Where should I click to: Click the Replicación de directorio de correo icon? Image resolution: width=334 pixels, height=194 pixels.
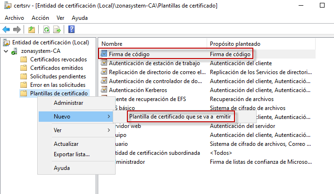[104, 72]
